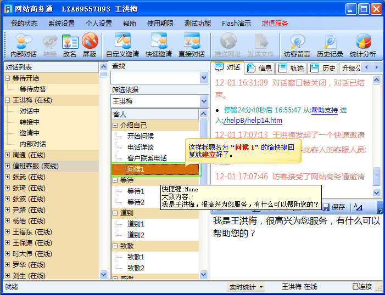
Task: Open 统计分析 statistics chart icon
Action: (x=363, y=45)
